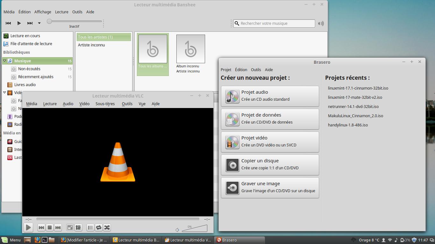Click the Banshee music search field
The image size is (435, 244).
click(274, 23)
